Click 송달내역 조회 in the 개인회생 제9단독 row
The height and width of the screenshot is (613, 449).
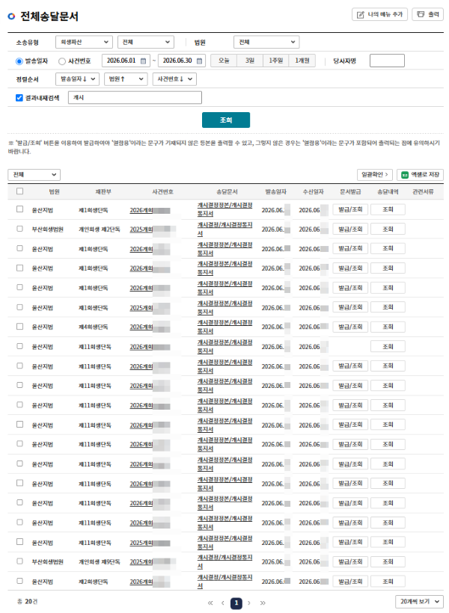388,561
